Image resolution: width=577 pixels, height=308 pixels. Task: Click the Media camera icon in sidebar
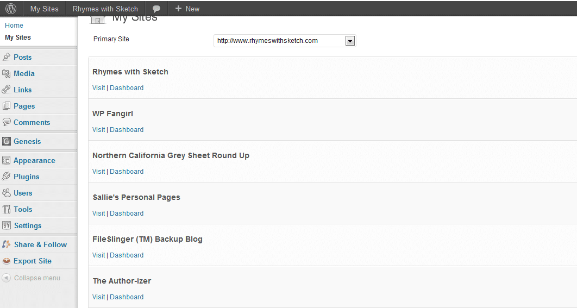(x=7, y=73)
